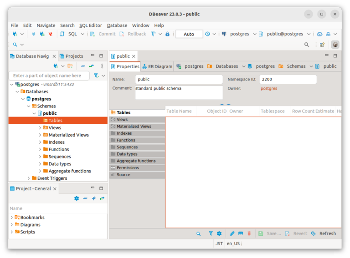Click the search magnifier below the table list

198,233
